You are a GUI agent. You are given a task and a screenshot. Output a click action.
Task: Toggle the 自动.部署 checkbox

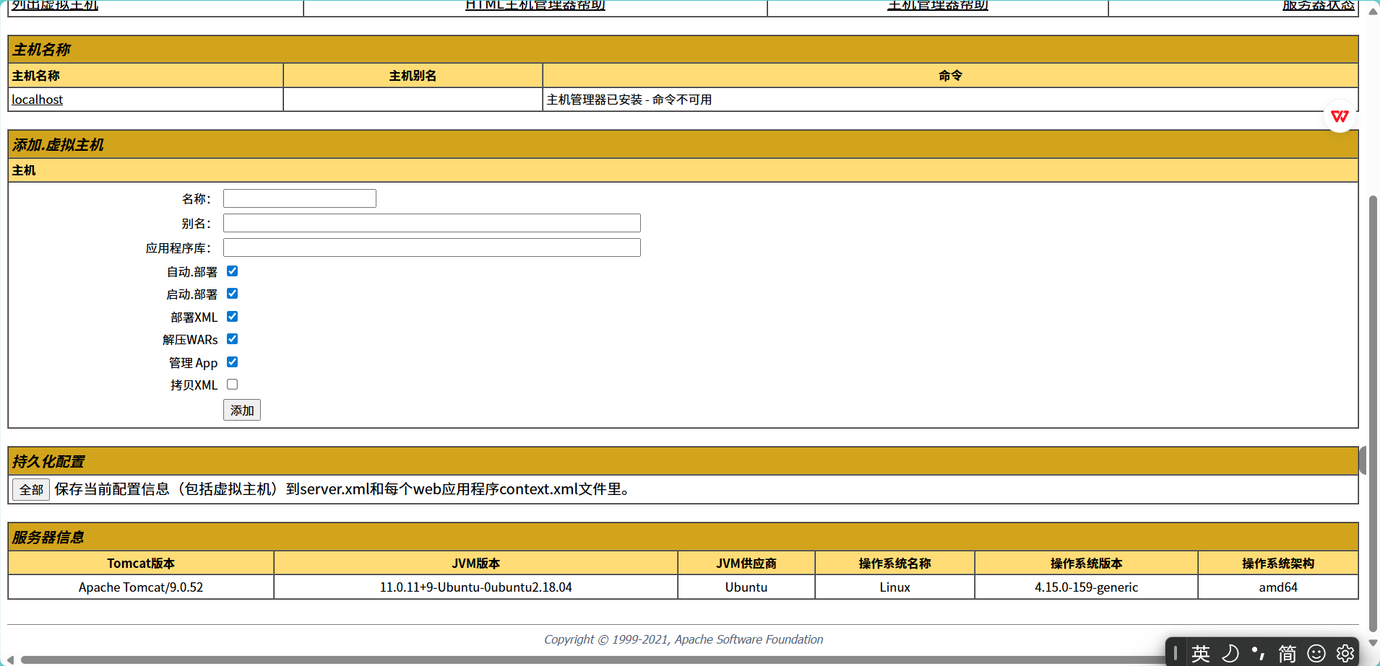point(233,271)
